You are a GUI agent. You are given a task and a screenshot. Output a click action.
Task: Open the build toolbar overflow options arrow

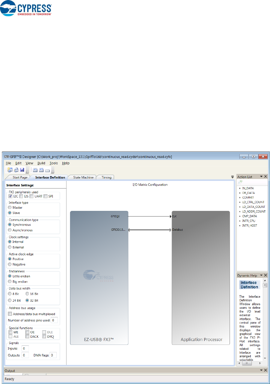click(x=52, y=171)
